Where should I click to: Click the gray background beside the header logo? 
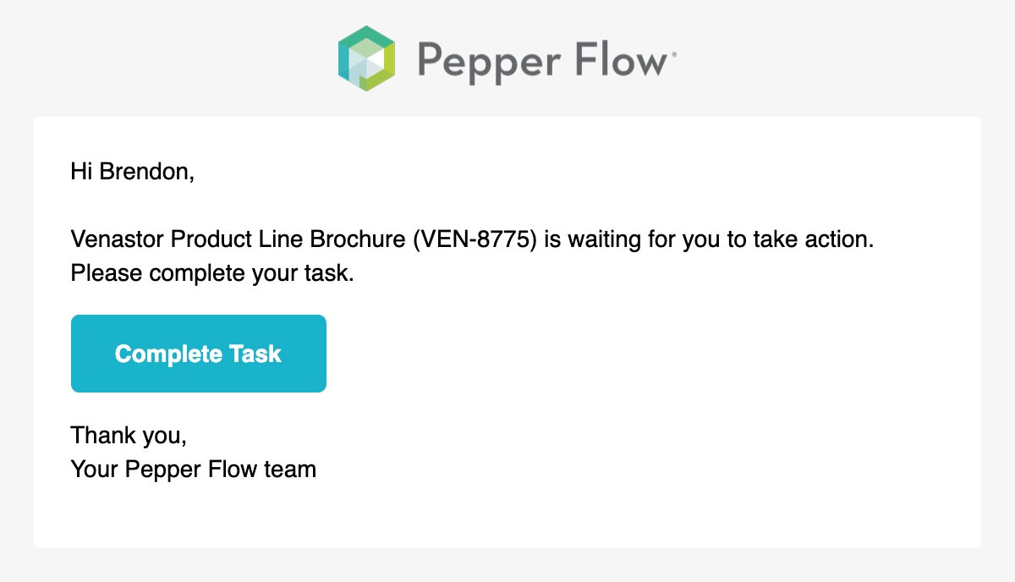click(x=846, y=59)
